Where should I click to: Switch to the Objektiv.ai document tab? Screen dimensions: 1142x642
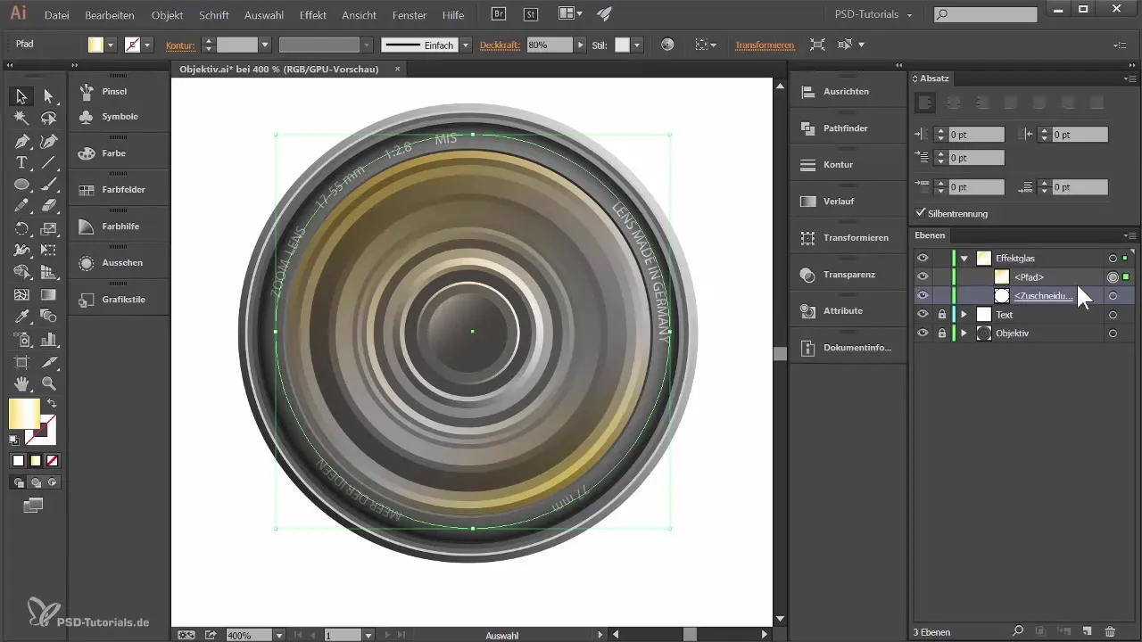coord(278,69)
